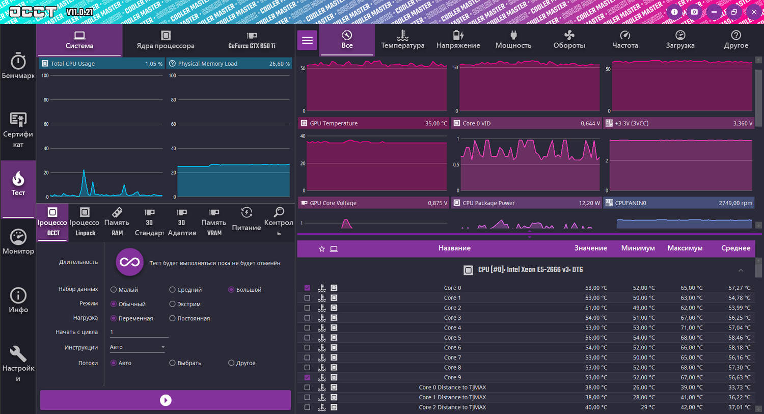This screenshot has width=764, height=414.
Task: Click the splitter arrows between graphs and table
Action: (x=530, y=234)
